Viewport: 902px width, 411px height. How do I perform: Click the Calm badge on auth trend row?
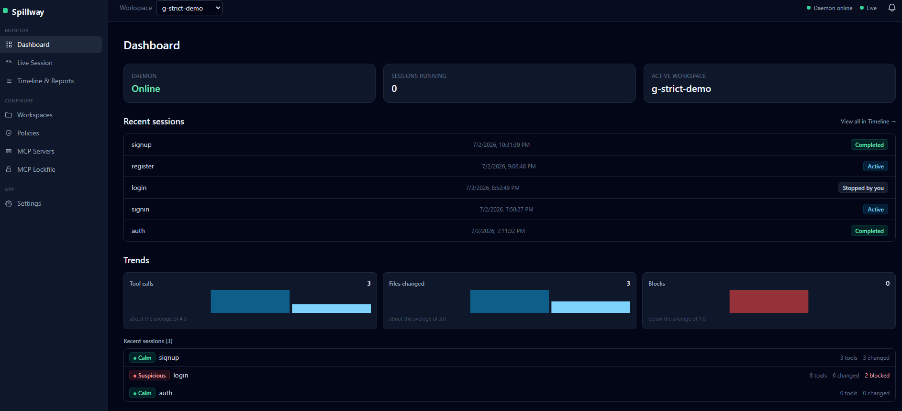pyautogui.click(x=142, y=393)
